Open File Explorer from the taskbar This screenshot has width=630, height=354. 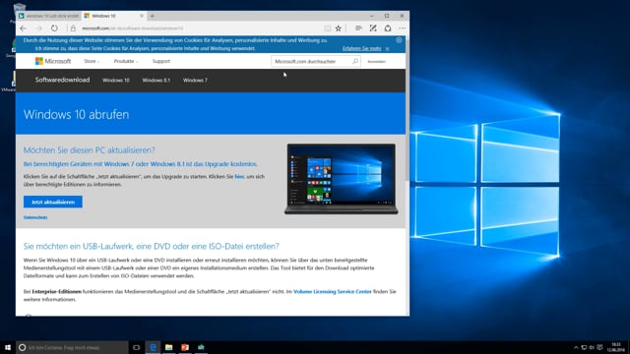168,347
